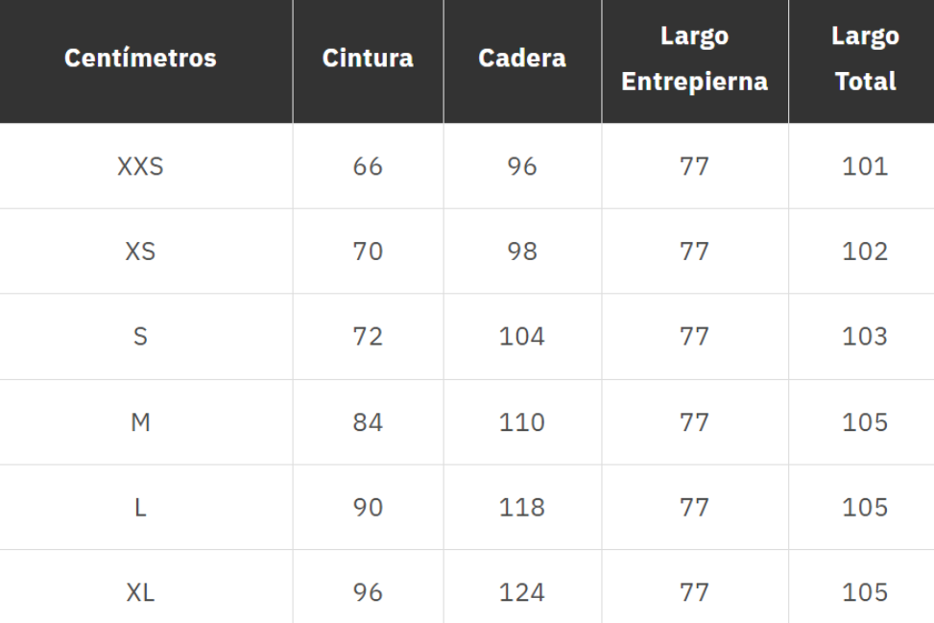
Task: Click the waist value 66 for XXS
Action: (x=368, y=166)
